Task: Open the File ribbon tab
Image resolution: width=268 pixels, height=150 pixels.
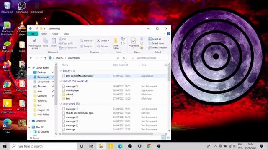Action: tap(33, 34)
